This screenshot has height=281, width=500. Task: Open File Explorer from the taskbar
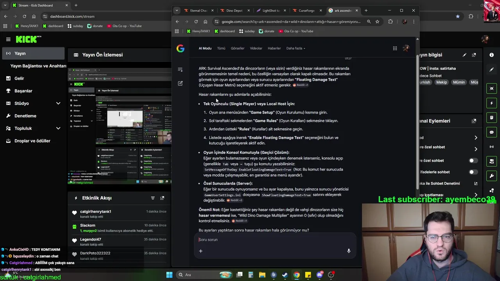click(262, 275)
